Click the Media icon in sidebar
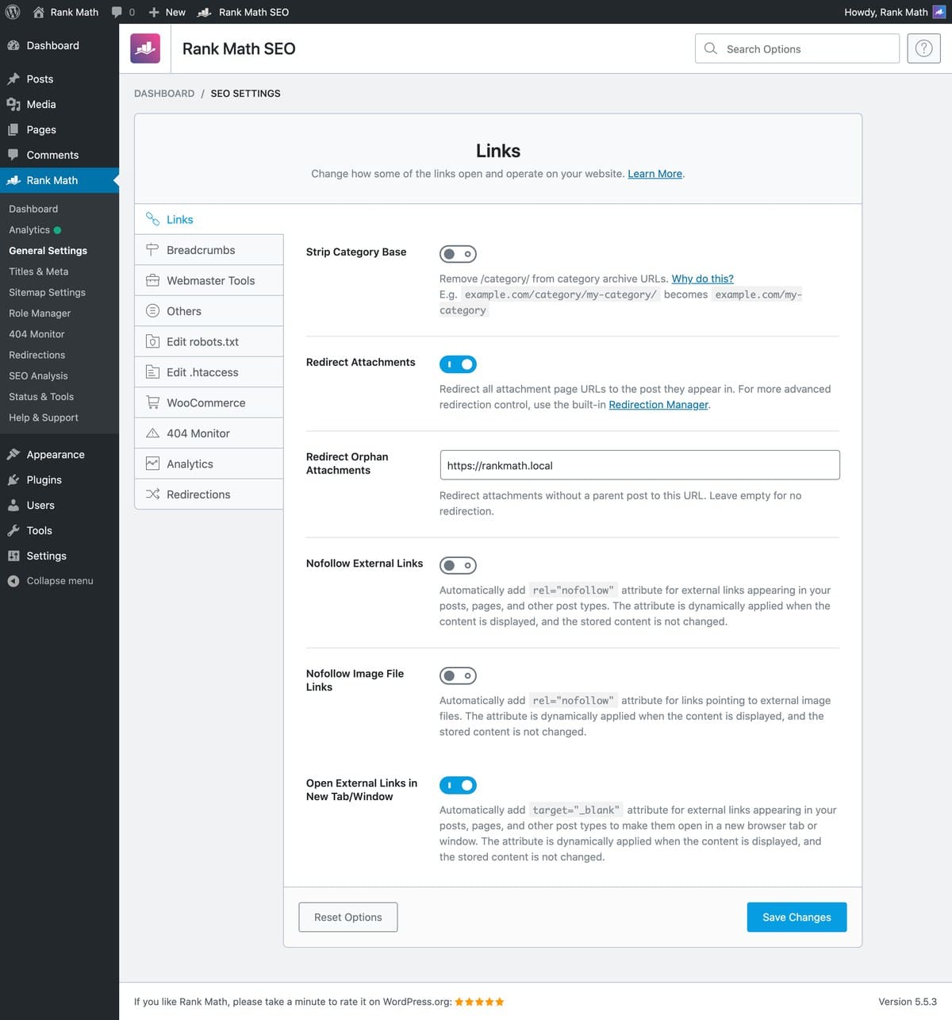Screen dimensions: 952x1020 point(13,104)
